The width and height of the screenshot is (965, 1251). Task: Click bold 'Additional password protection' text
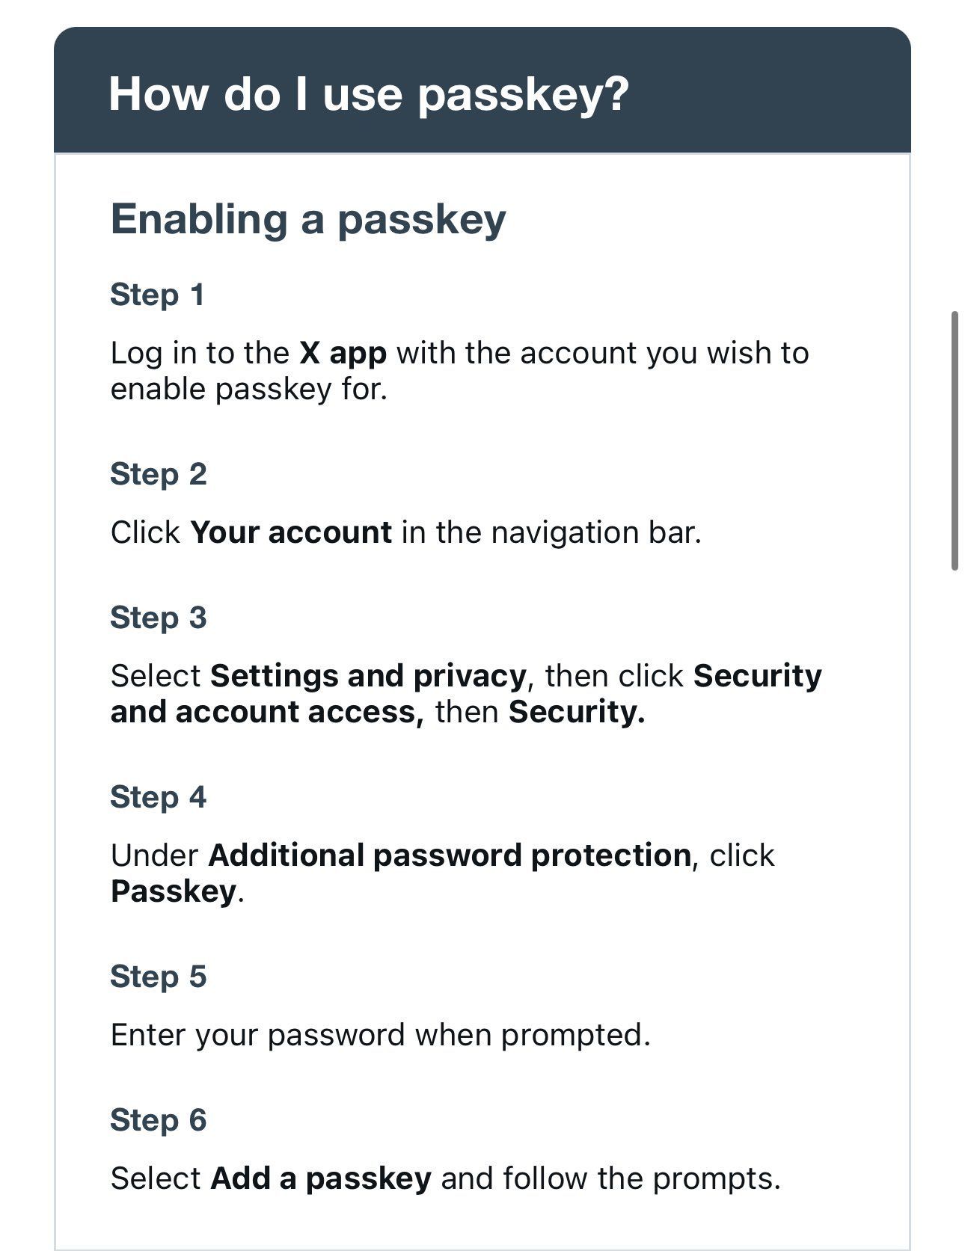pos(450,855)
